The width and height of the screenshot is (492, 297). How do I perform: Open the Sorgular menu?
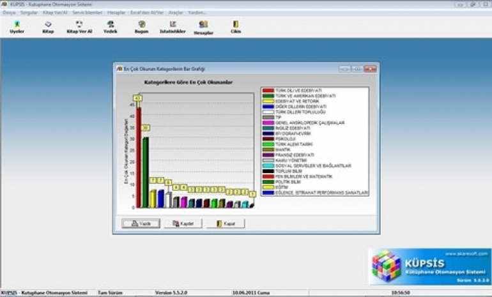30,12
